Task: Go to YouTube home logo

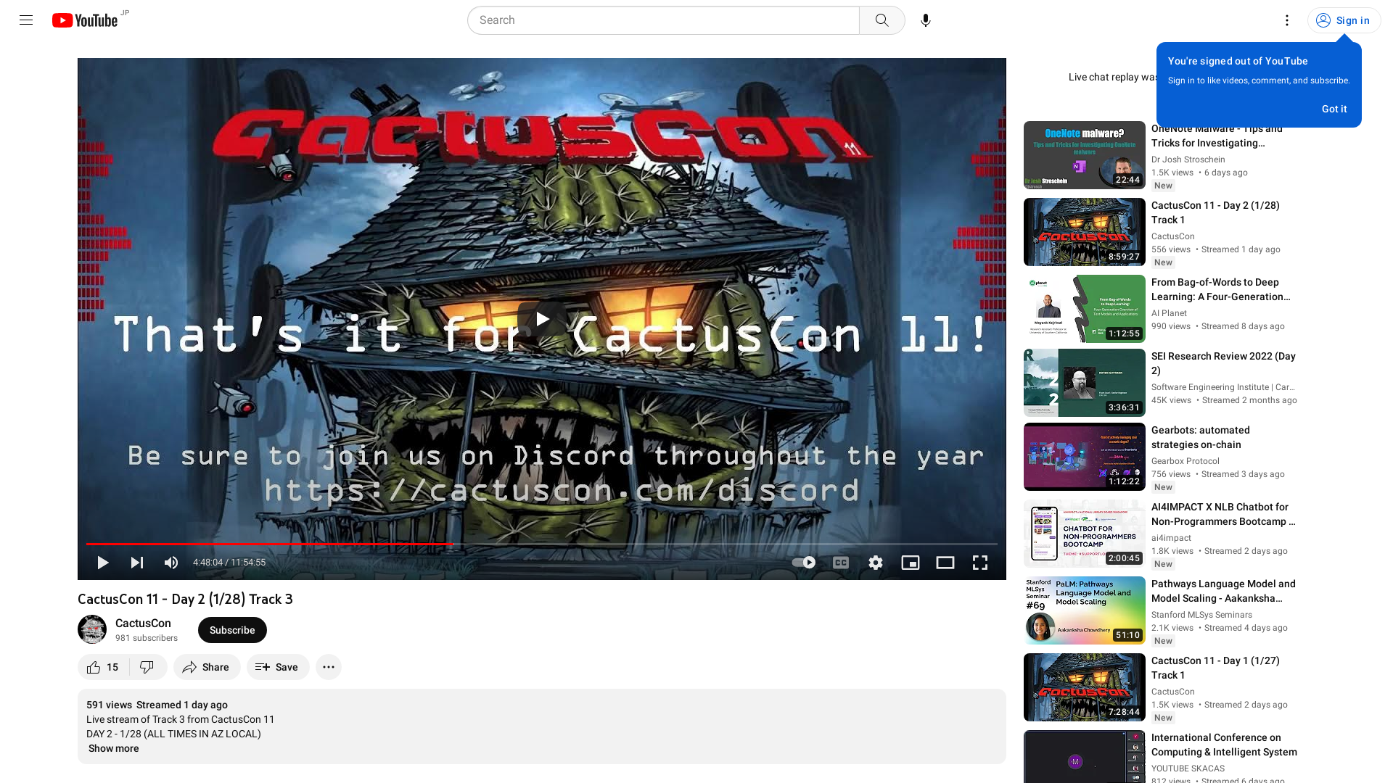Action: pos(85,20)
